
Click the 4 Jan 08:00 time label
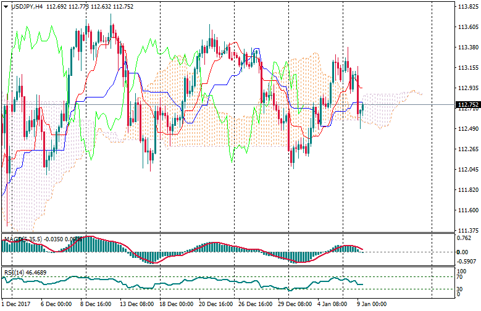[x=333, y=304]
